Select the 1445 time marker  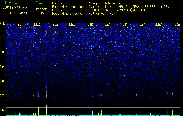(x=89, y=25)
